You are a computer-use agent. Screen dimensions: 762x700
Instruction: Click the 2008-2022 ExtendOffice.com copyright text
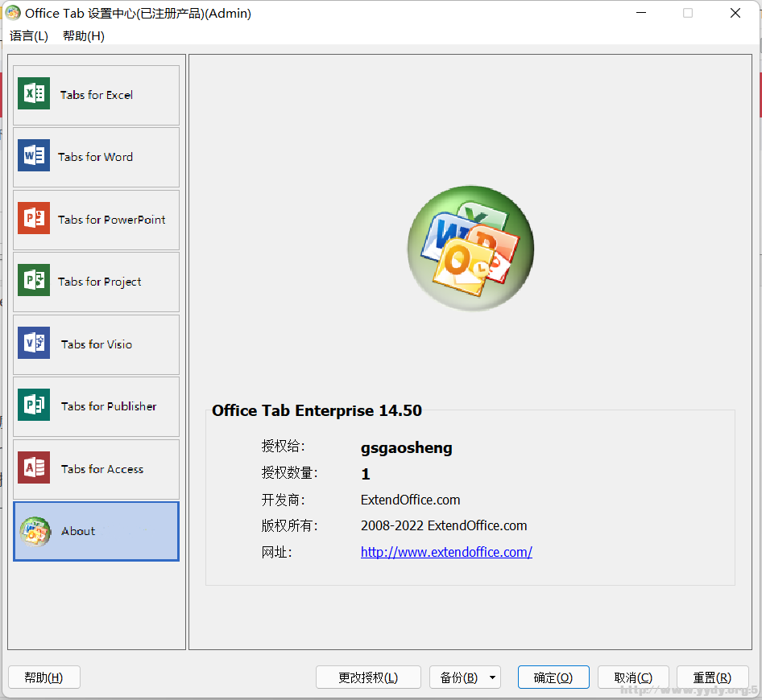(x=444, y=525)
